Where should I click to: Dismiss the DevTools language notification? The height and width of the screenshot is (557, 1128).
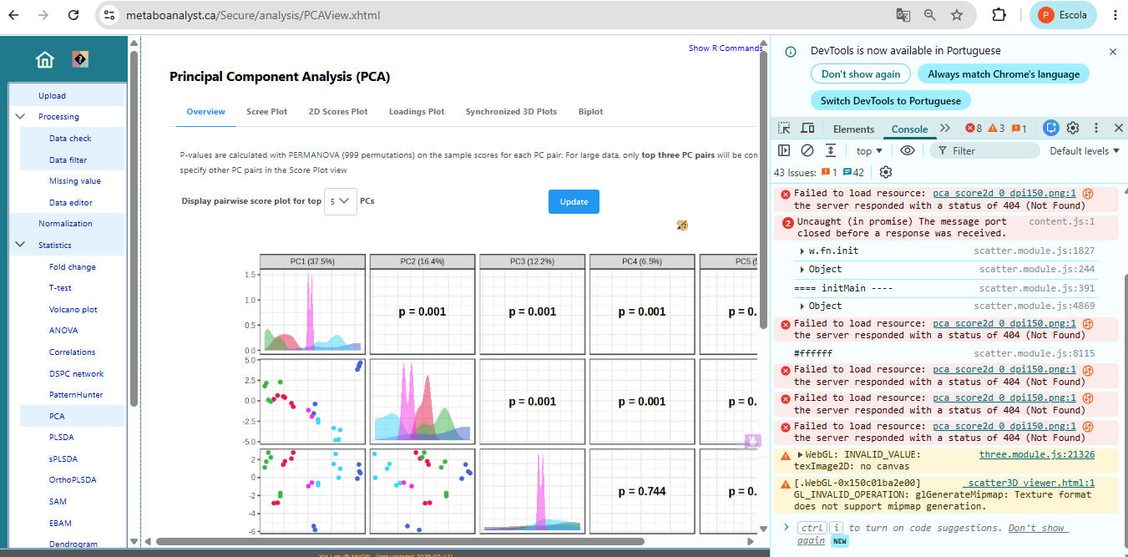(1112, 51)
